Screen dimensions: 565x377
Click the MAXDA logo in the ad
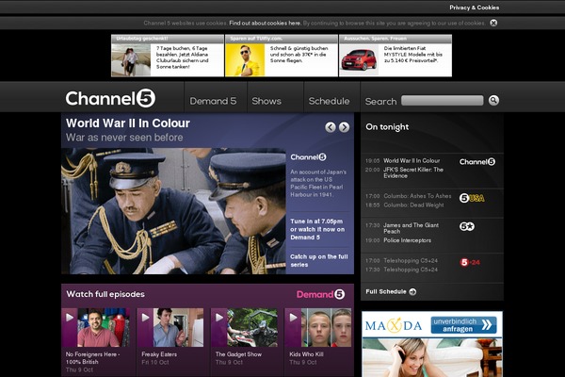point(394,326)
